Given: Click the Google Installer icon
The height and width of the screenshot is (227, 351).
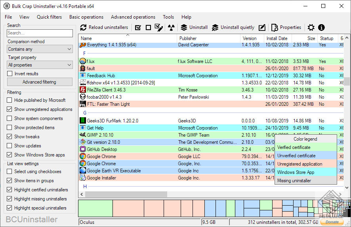Looking at the screenshot, I should (x=83, y=178).
